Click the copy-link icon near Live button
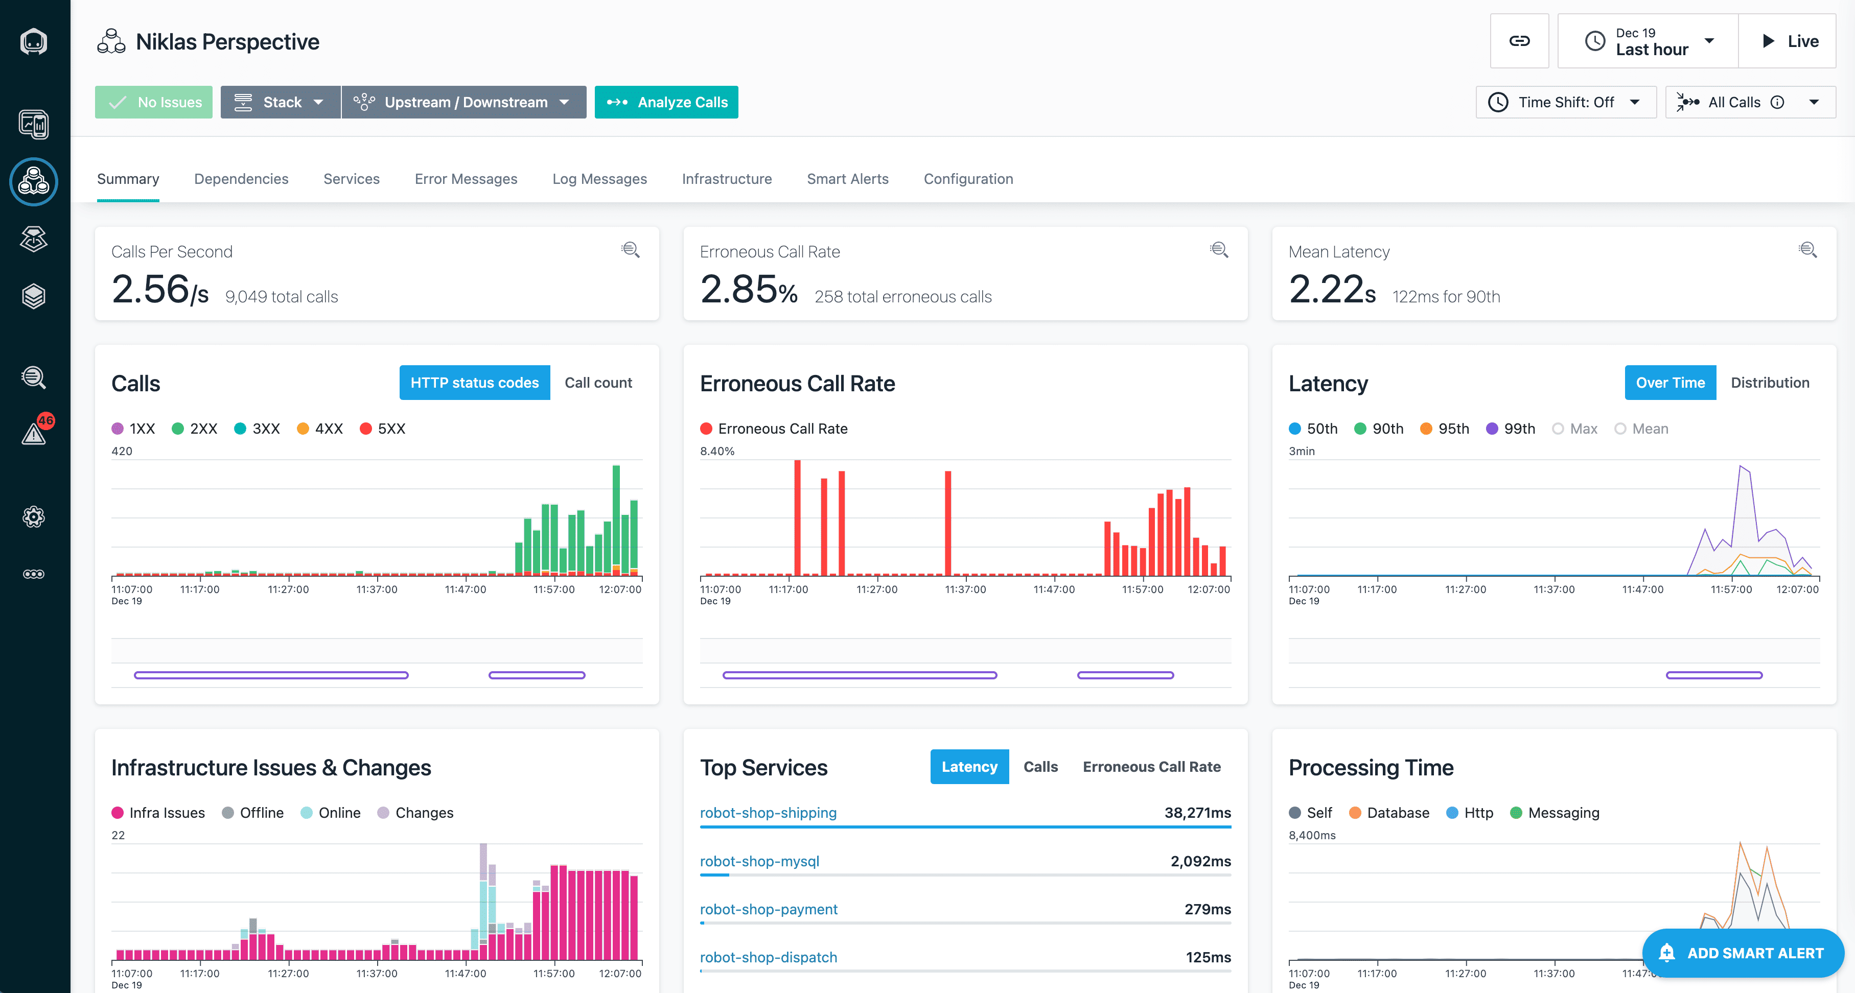This screenshot has height=993, width=1855. pyautogui.click(x=1519, y=41)
